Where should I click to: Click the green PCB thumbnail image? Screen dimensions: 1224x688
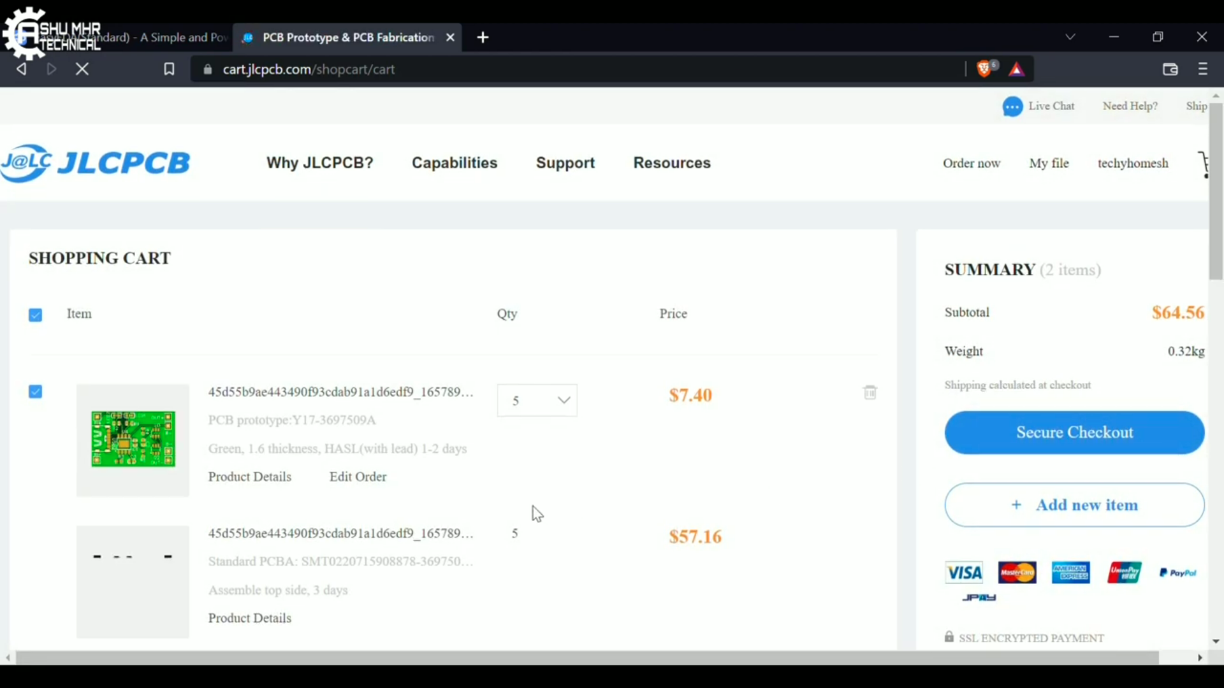133,440
